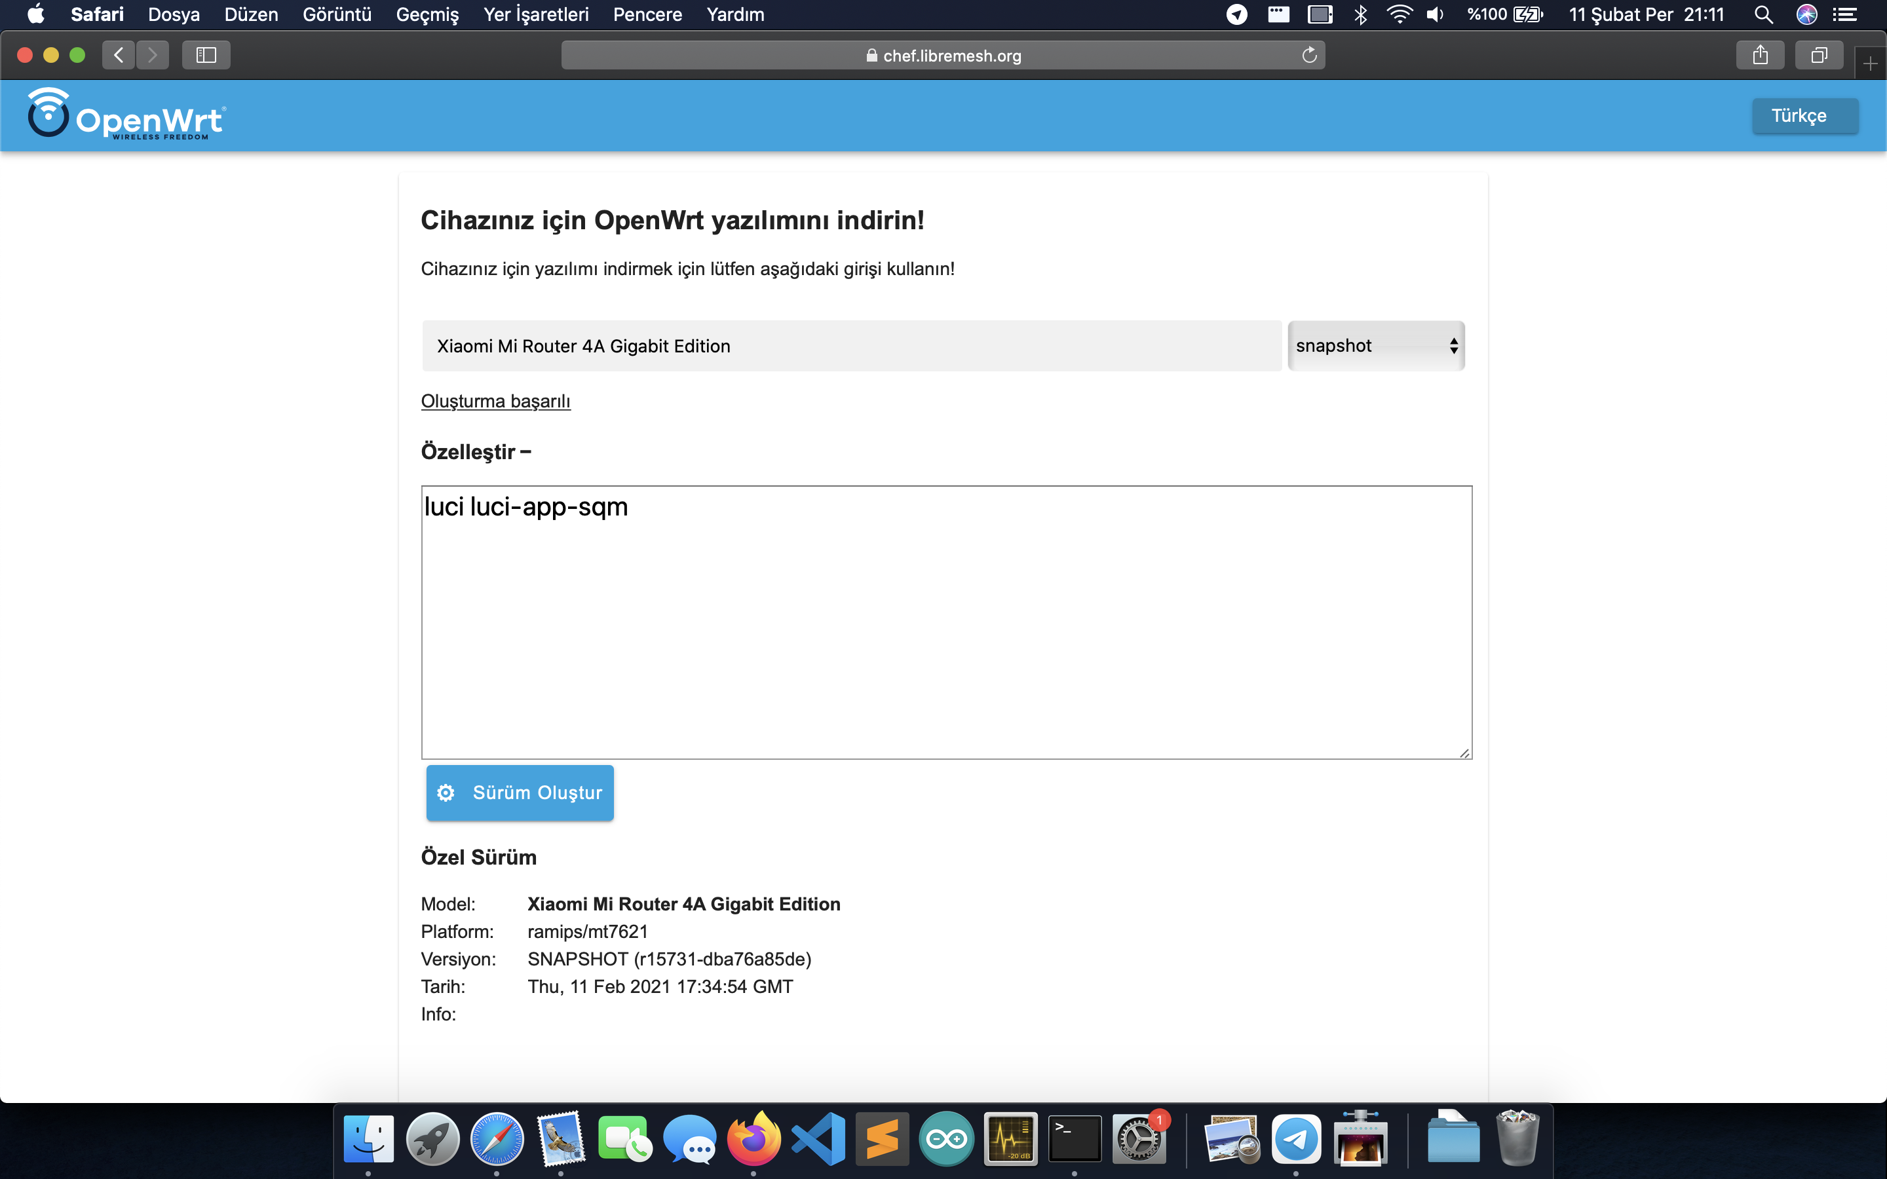The height and width of the screenshot is (1179, 1887).
Task: Open the audio meter app in Dock
Action: click(x=1010, y=1138)
